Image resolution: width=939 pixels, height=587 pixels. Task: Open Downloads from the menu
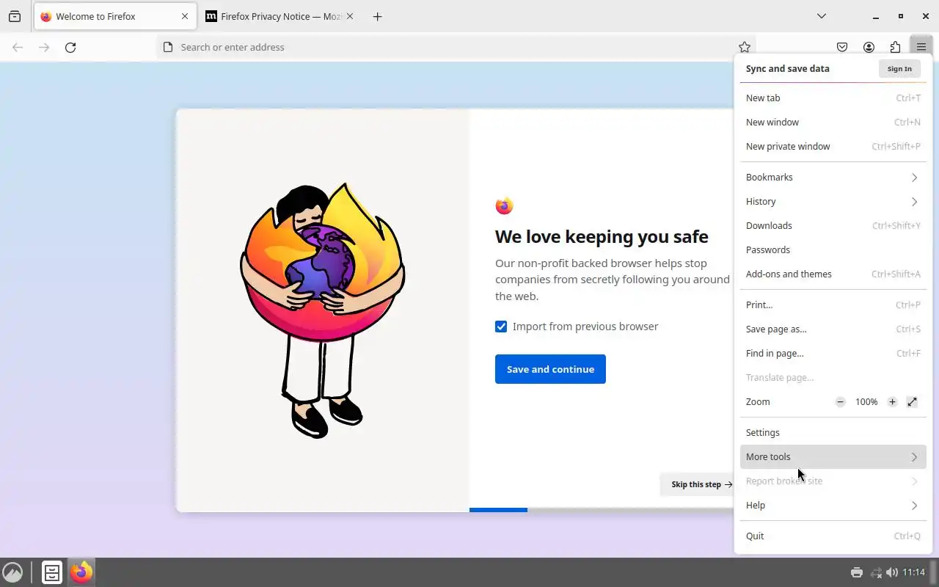(x=833, y=225)
